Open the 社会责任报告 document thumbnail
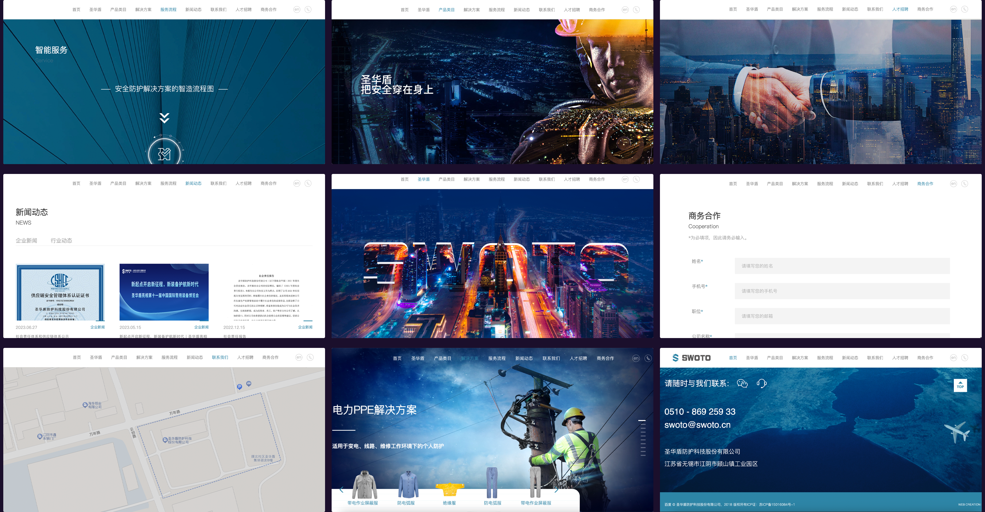This screenshot has height=512, width=985. click(268, 292)
